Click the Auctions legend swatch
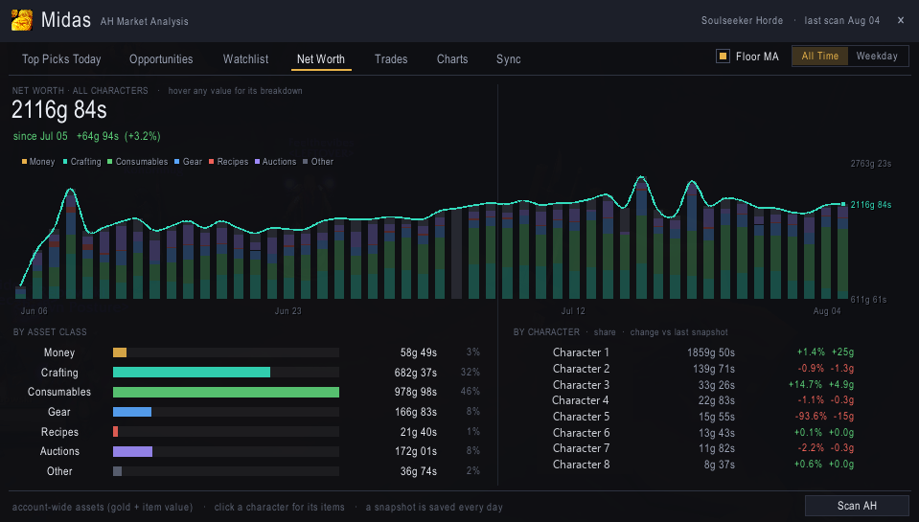919x522 pixels. [x=257, y=162]
